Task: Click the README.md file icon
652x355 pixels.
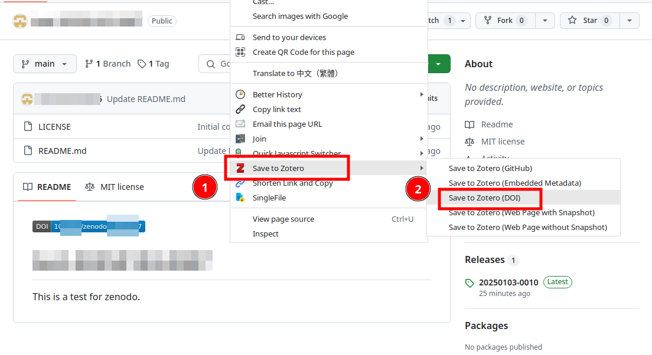Action: click(x=28, y=150)
